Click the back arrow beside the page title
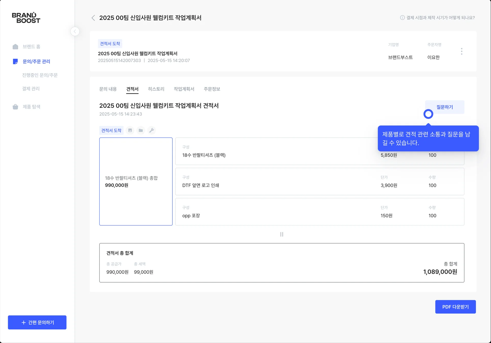Viewport: 491px width, 343px height. pyautogui.click(x=93, y=18)
